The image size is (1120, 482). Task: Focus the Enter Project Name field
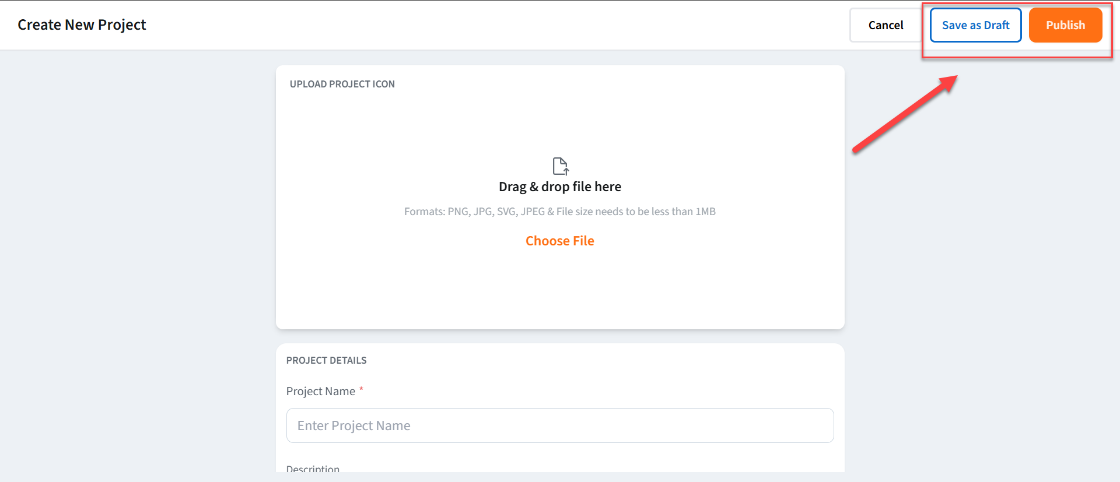(559, 425)
